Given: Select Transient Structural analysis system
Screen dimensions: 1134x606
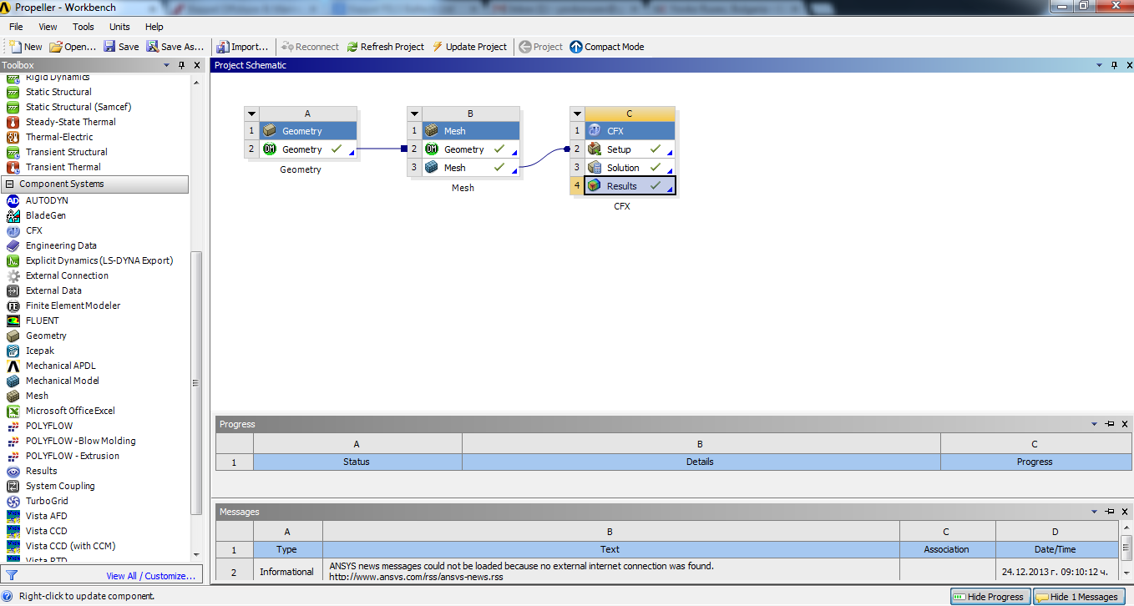Looking at the screenshot, I should click(x=66, y=152).
